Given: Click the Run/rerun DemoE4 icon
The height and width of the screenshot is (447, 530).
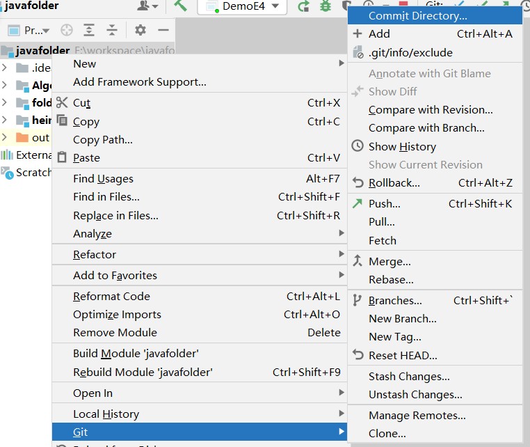Looking at the screenshot, I should [303, 6].
